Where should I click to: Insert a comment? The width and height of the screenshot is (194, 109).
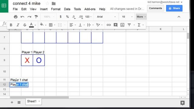click(x=115, y=25)
